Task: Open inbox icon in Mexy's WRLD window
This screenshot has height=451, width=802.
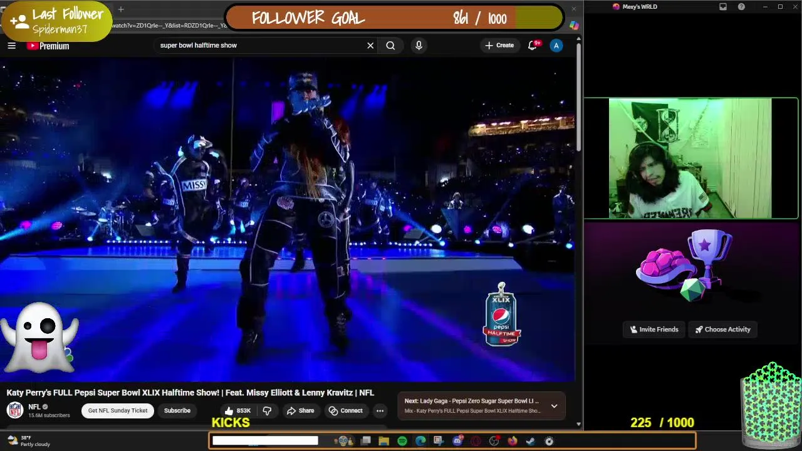Action: coord(723,7)
